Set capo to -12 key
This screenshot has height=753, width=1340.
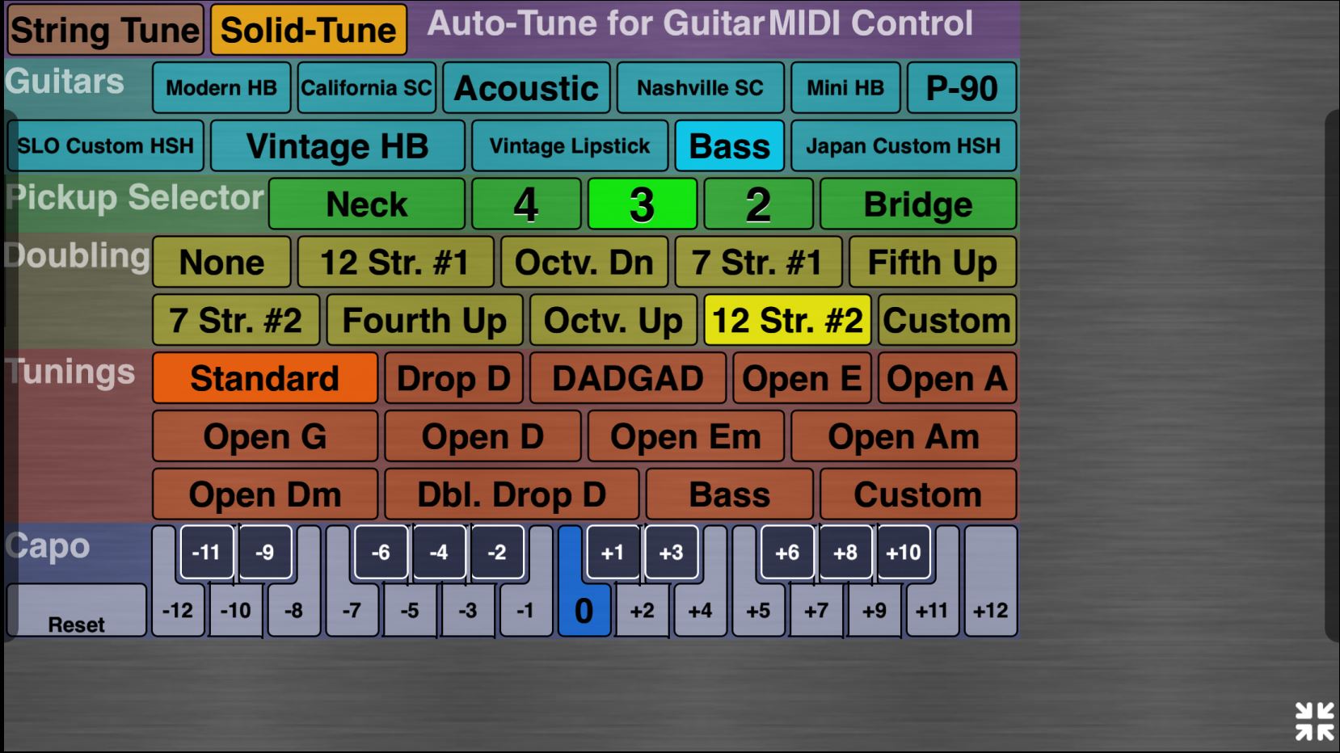click(x=178, y=611)
